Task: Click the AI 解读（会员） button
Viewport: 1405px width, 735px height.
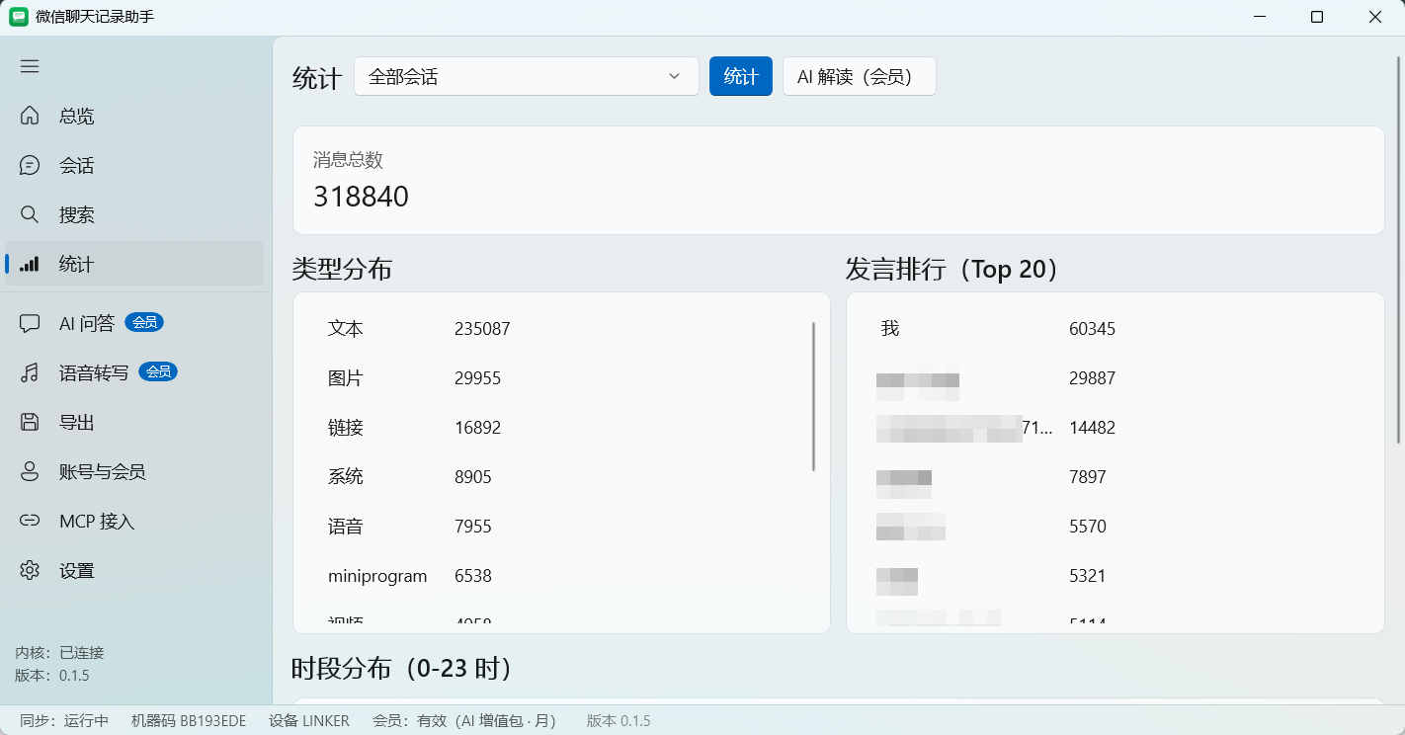Action: coord(860,76)
